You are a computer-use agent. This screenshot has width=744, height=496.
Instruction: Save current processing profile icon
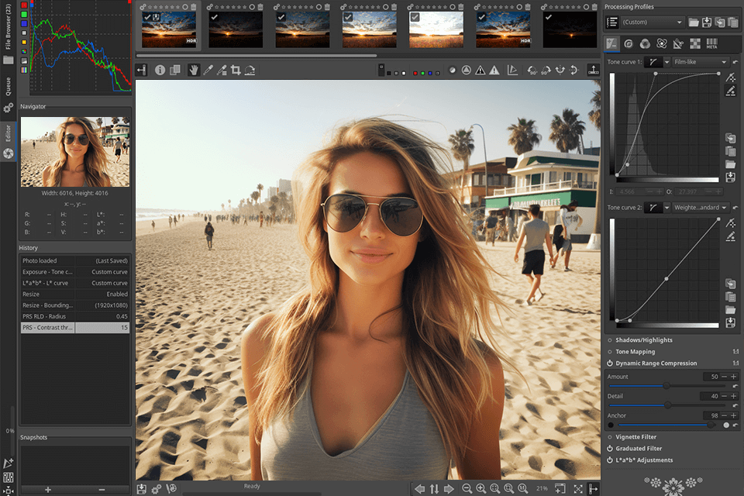click(x=707, y=22)
